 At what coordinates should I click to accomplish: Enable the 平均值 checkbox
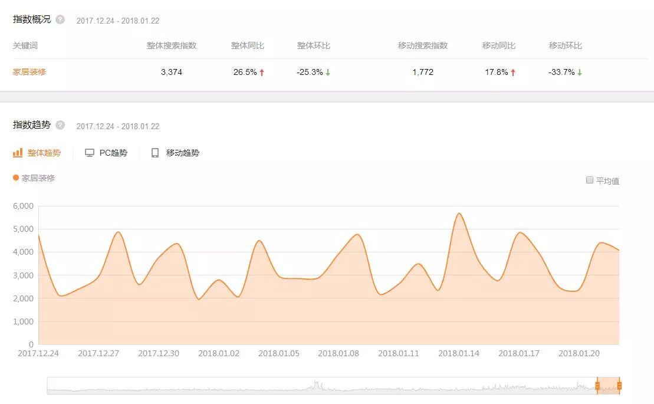coord(589,180)
